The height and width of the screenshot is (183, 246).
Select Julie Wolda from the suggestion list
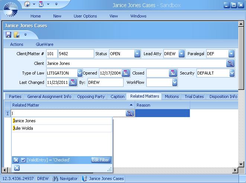[x=62, y=128]
